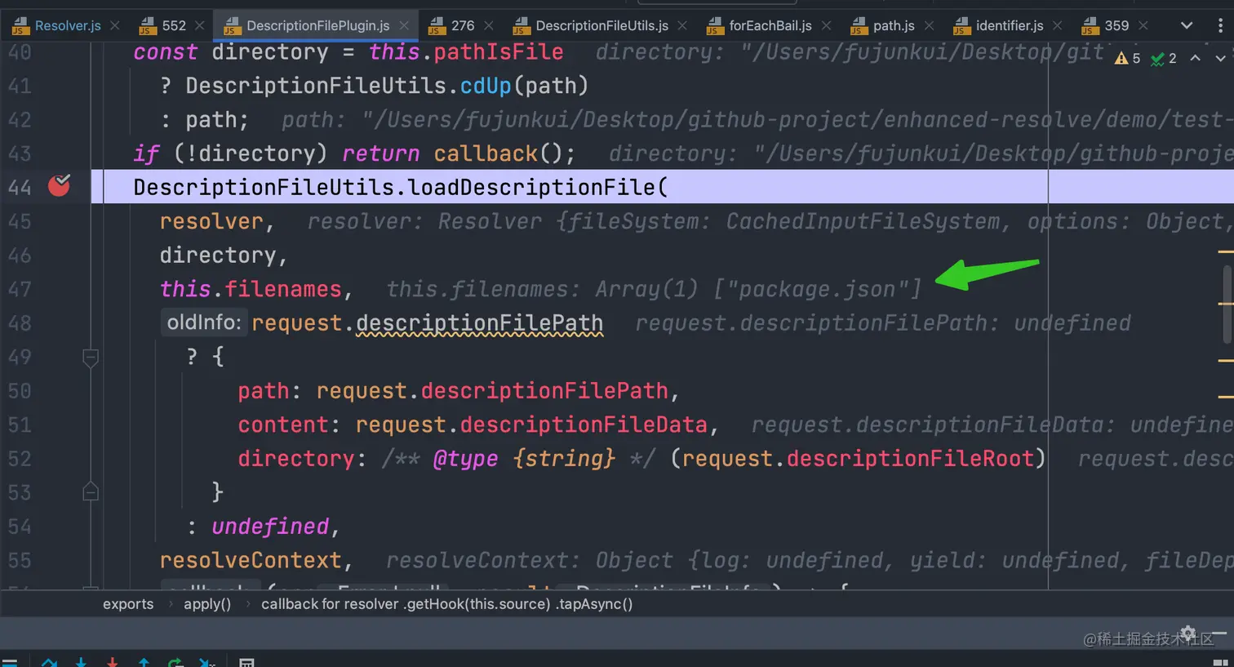Open the DescriptionFileUtils.js tab

pos(601,25)
